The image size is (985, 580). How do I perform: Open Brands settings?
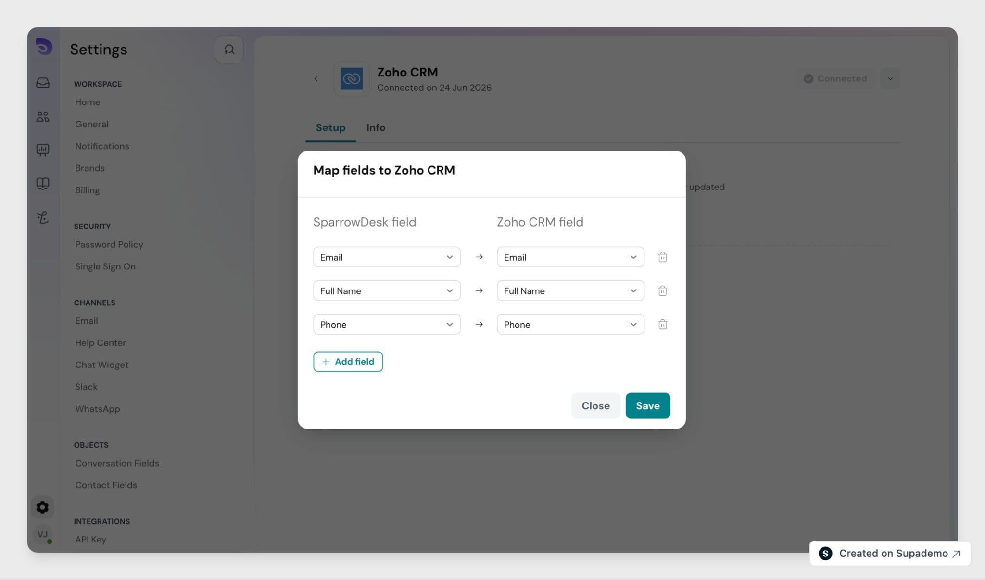90,168
